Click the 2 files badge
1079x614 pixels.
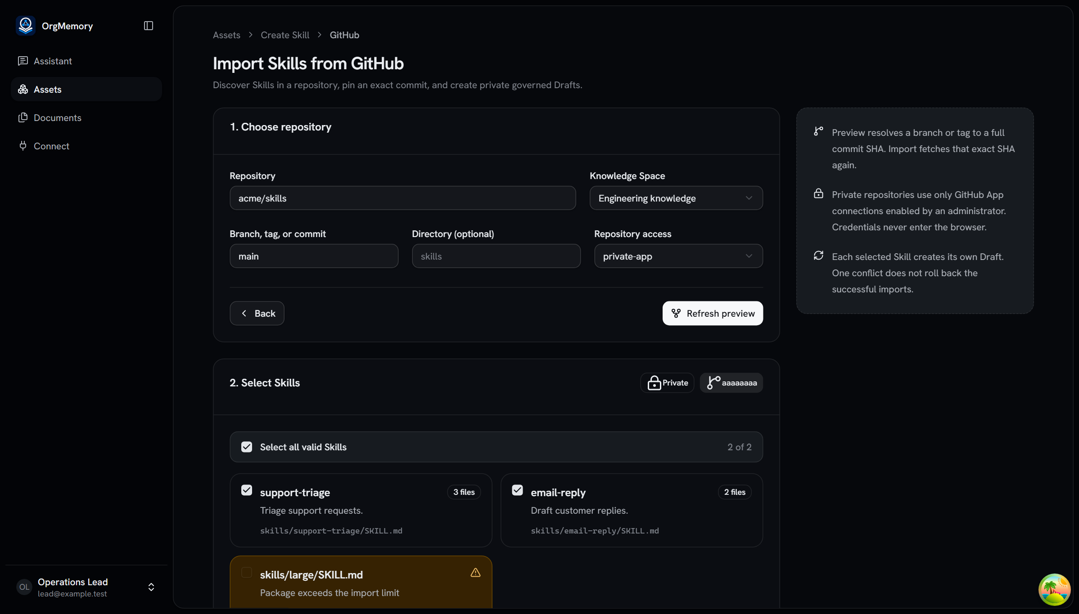click(x=735, y=492)
